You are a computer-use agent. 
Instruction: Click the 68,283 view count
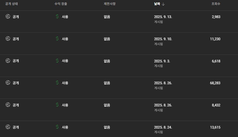[215, 83]
